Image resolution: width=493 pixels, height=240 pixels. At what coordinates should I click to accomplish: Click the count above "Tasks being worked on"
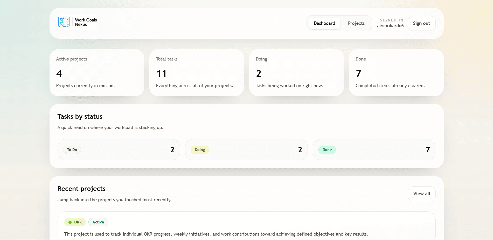pos(259,73)
